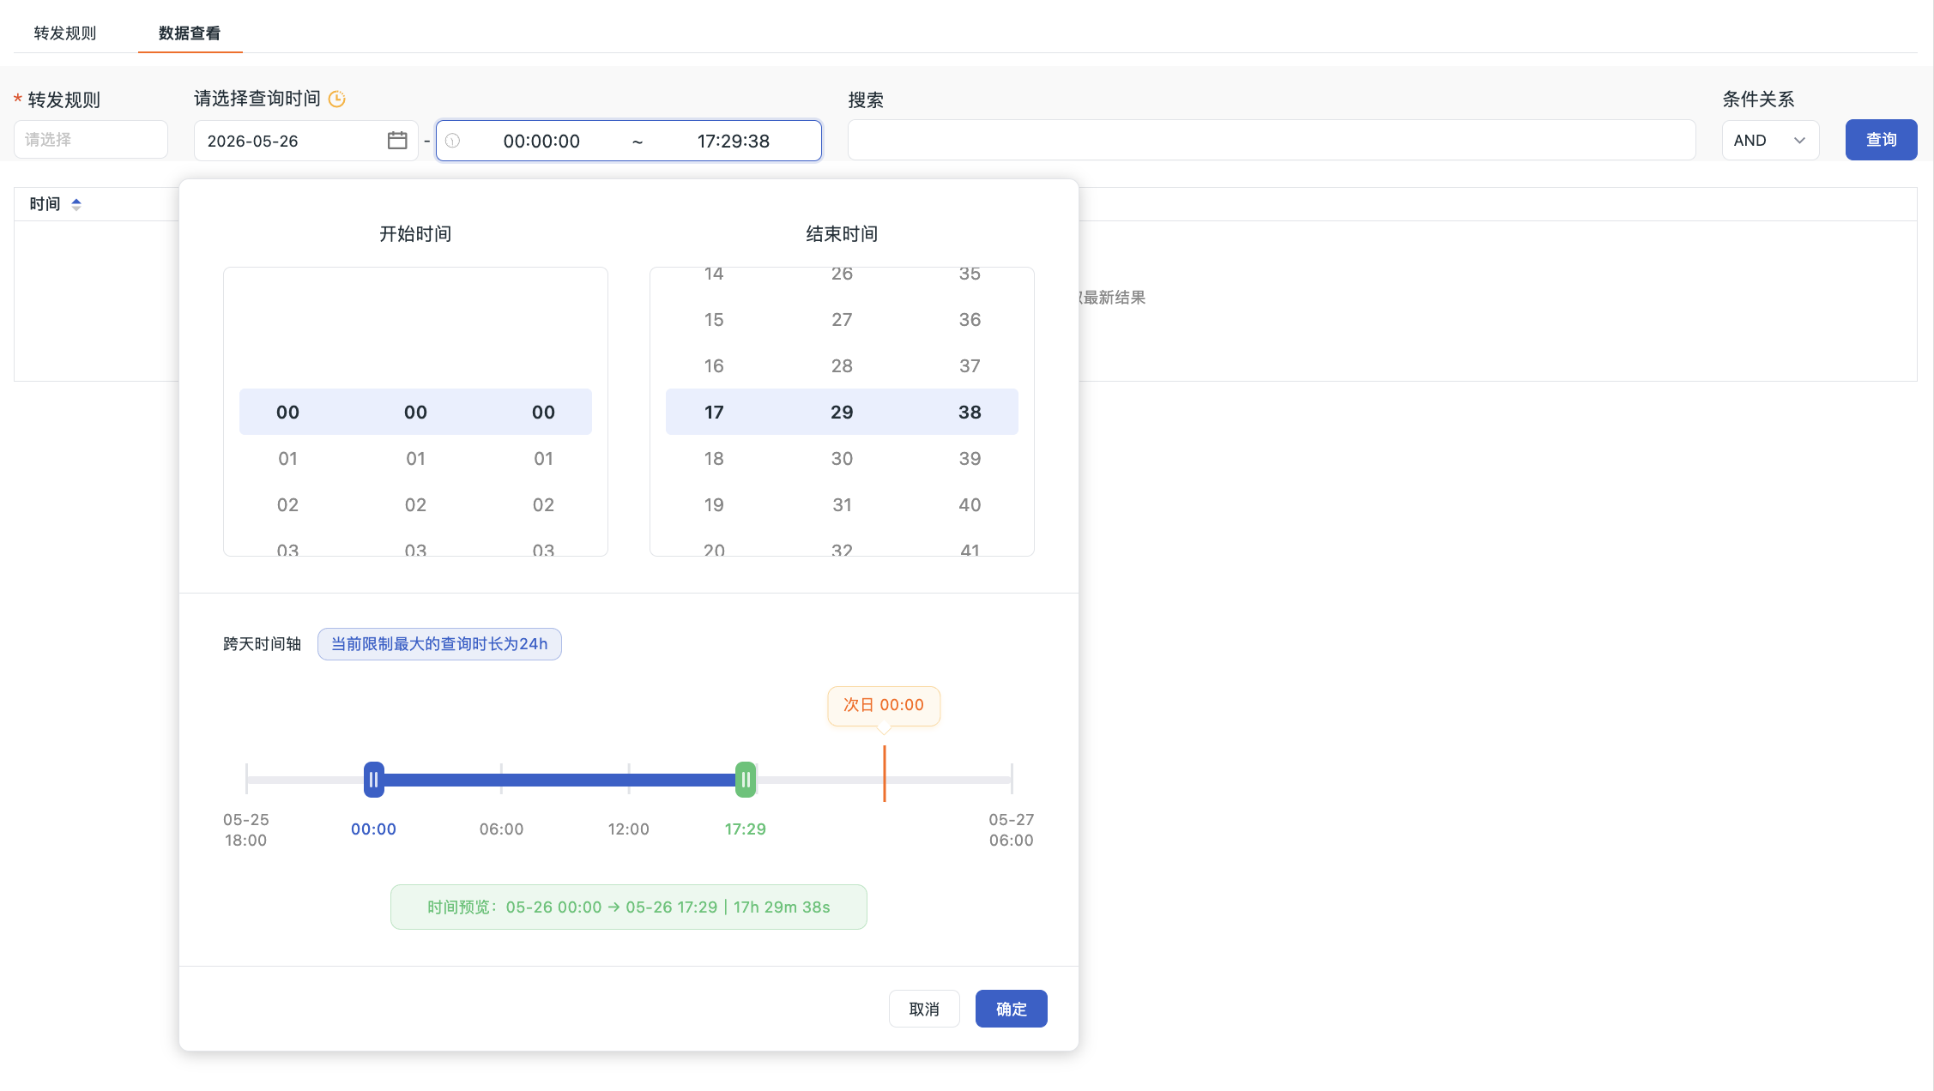Click the blue 查询 button
This screenshot has height=1091, width=1934.
coord(1881,140)
